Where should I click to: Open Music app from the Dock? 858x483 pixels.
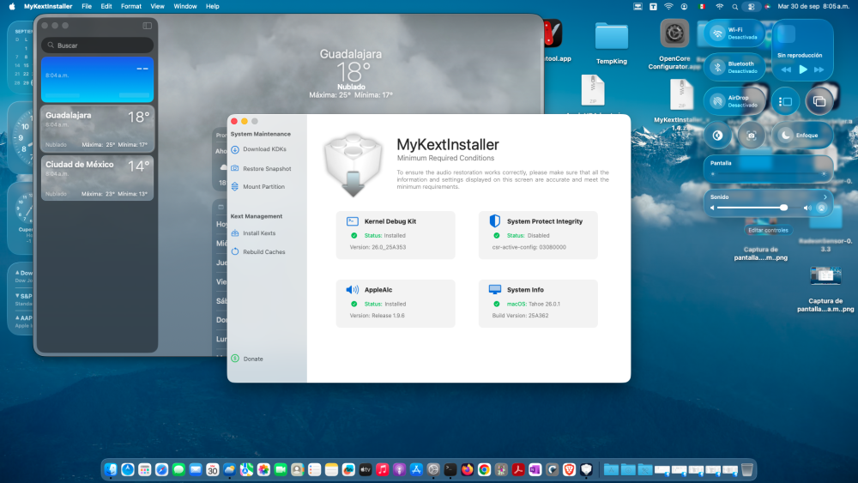(382, 469)
